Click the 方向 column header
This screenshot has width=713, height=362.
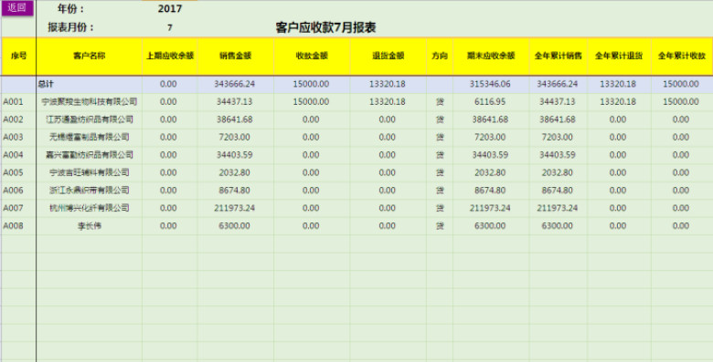tap(440, 57)
